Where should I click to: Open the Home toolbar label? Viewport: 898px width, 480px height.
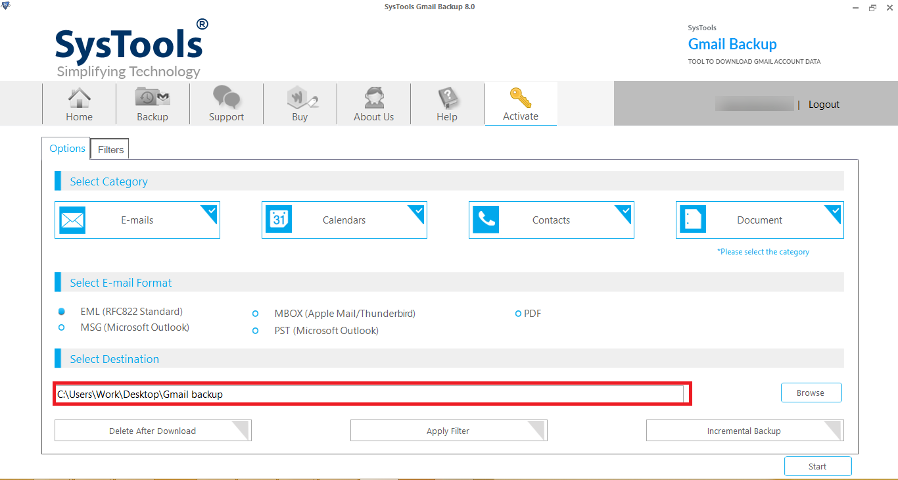point(79,117)
